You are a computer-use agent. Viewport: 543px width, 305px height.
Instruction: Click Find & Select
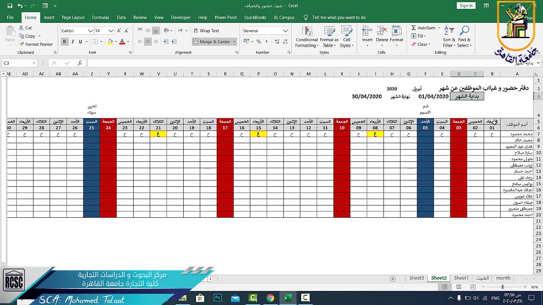click(x=464, y=37)
